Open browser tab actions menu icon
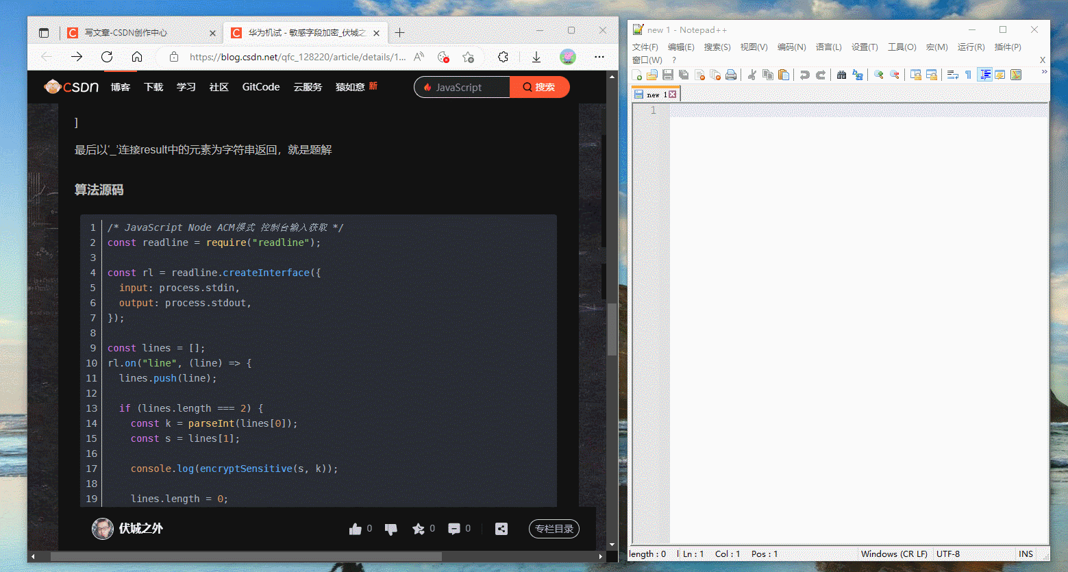The image size is (1068, 572). (44, 32)
